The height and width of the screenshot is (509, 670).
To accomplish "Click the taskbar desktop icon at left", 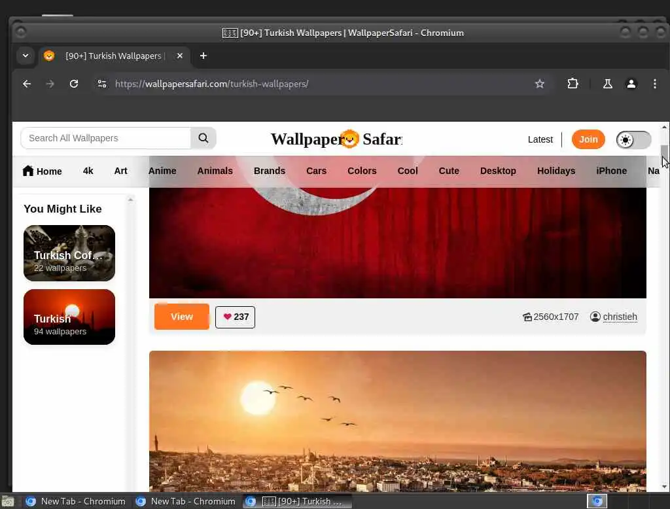I will click(8, 501).
